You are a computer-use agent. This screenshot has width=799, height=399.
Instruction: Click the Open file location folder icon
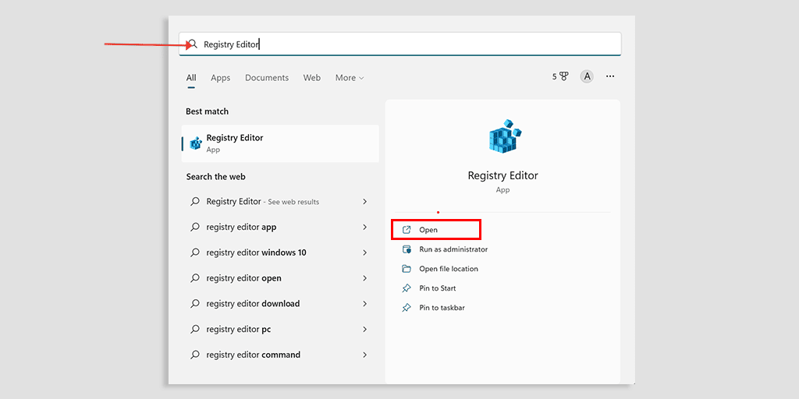coord(407,269)
